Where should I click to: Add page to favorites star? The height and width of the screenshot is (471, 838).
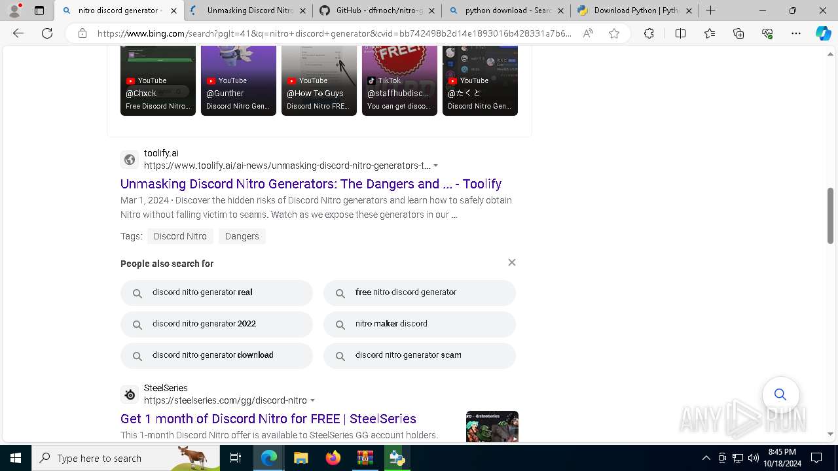click(614, 33)
